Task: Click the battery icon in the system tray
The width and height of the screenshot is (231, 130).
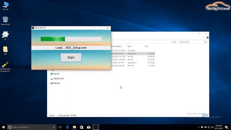Action: point(205,127)
